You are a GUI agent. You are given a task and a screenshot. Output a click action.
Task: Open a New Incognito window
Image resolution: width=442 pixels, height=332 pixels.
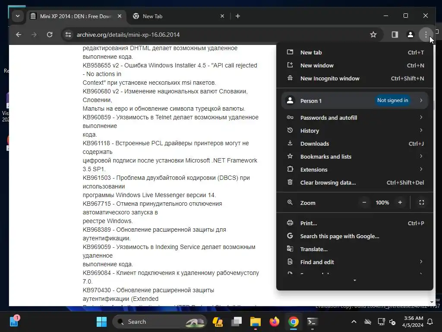coord(355,79)
